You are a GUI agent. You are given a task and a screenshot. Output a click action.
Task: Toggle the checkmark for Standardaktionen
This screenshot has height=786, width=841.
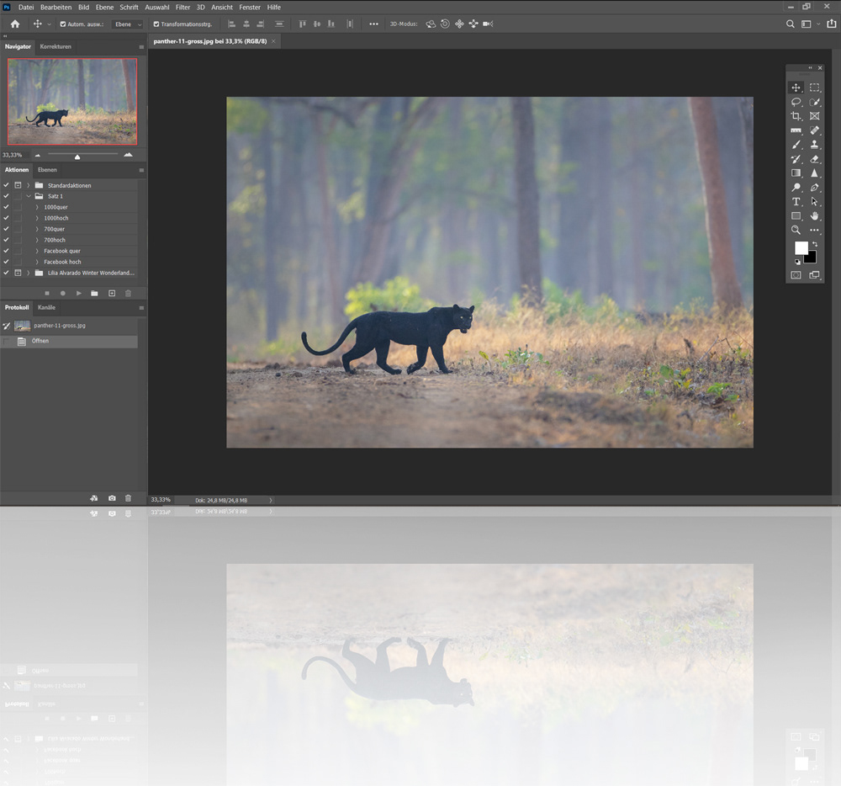(6, 185)
